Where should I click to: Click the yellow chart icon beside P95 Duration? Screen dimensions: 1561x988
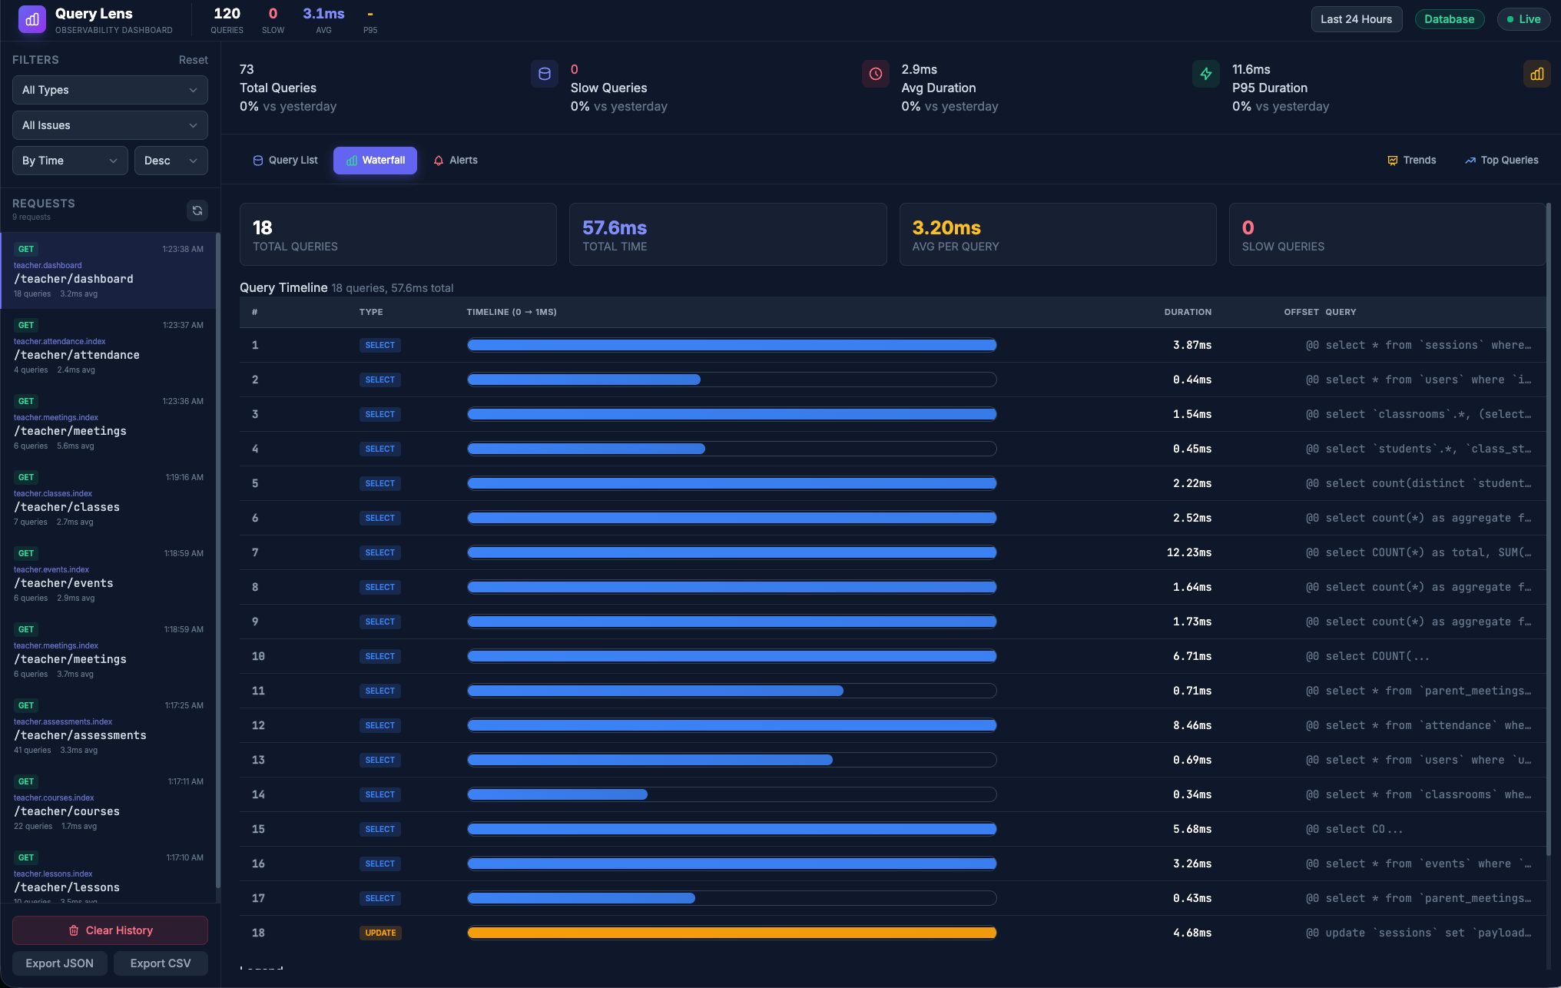coord(1536,75)
